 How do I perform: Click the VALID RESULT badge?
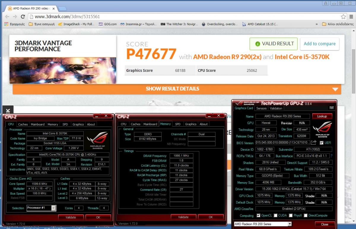tap(274, 44)
